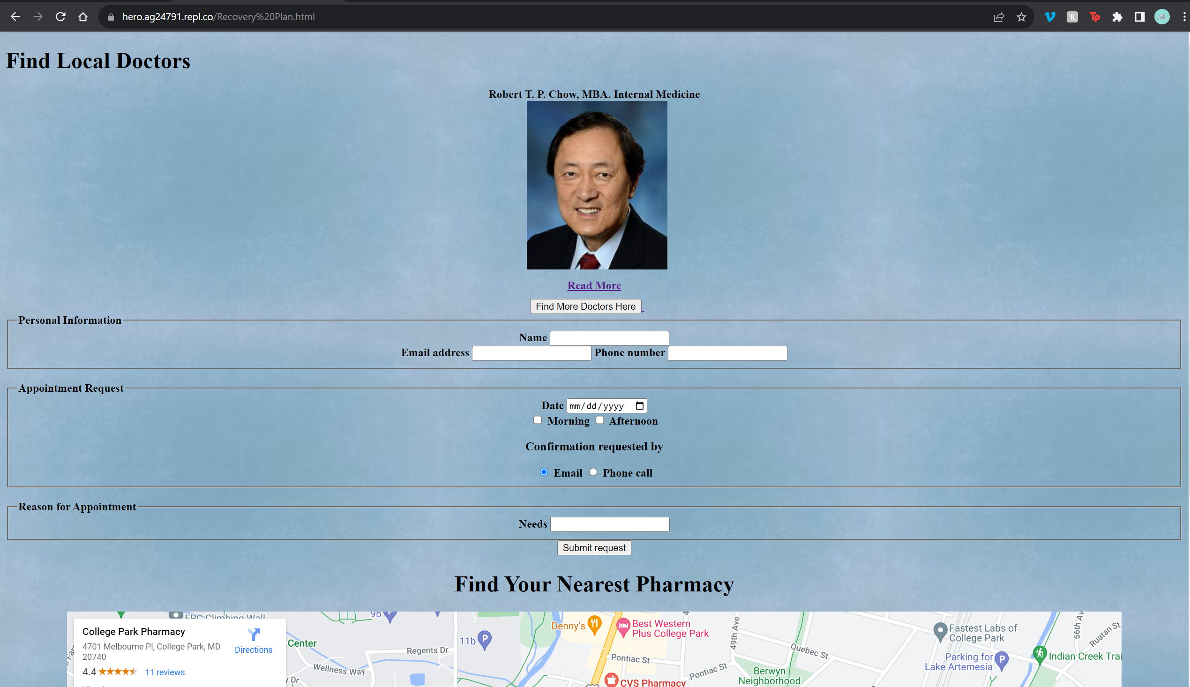Bookmark page with star icon
Image resolution: width=1190 pixels, height=687 pixels.
pos(1022,17)
